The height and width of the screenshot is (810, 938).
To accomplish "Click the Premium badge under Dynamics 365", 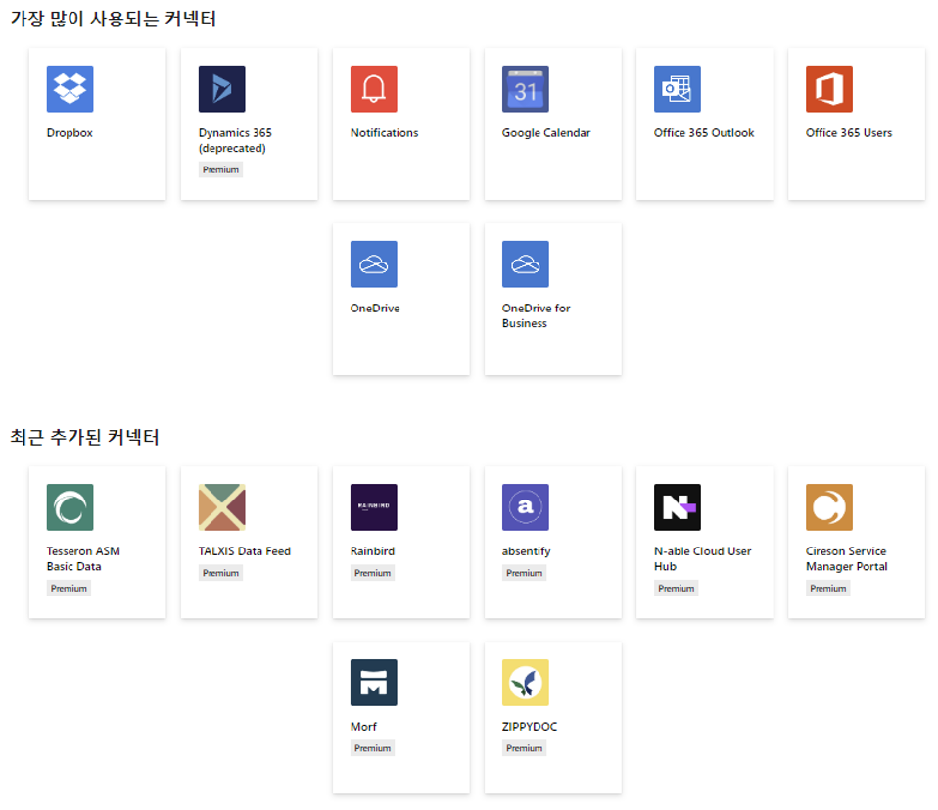I will [x=220, y=169].
